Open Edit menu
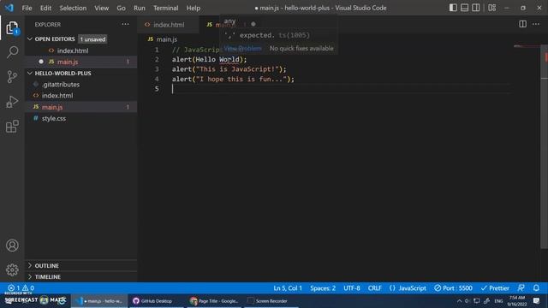The image size is (548, 308). 45,8
